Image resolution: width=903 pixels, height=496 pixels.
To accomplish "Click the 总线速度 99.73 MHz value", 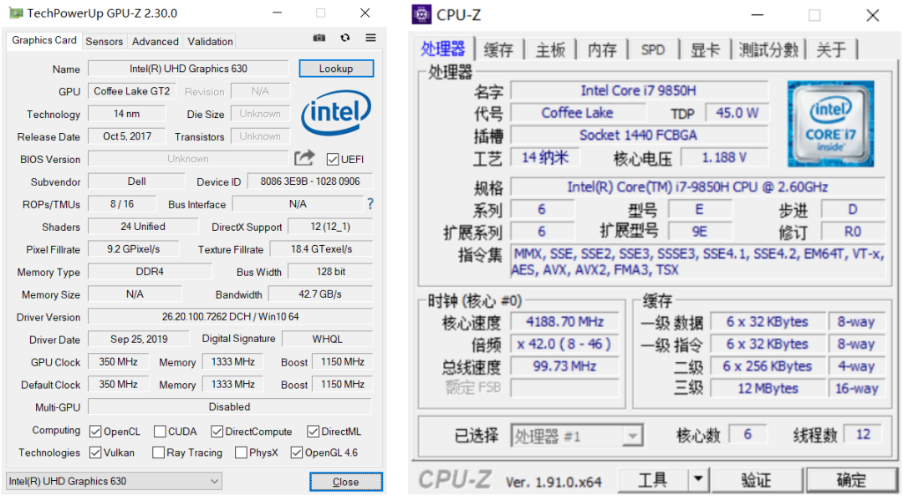I will (564, 366).
